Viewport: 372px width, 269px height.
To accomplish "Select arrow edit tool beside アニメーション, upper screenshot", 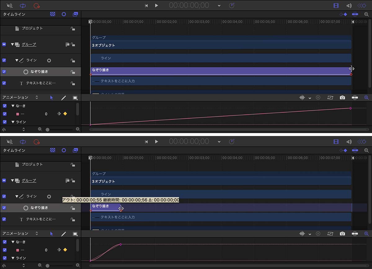I will pos(51,97).
